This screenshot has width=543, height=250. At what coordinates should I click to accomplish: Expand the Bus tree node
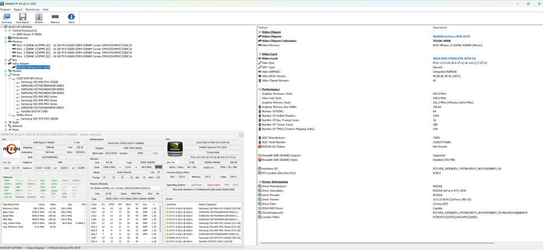(6, 60)
